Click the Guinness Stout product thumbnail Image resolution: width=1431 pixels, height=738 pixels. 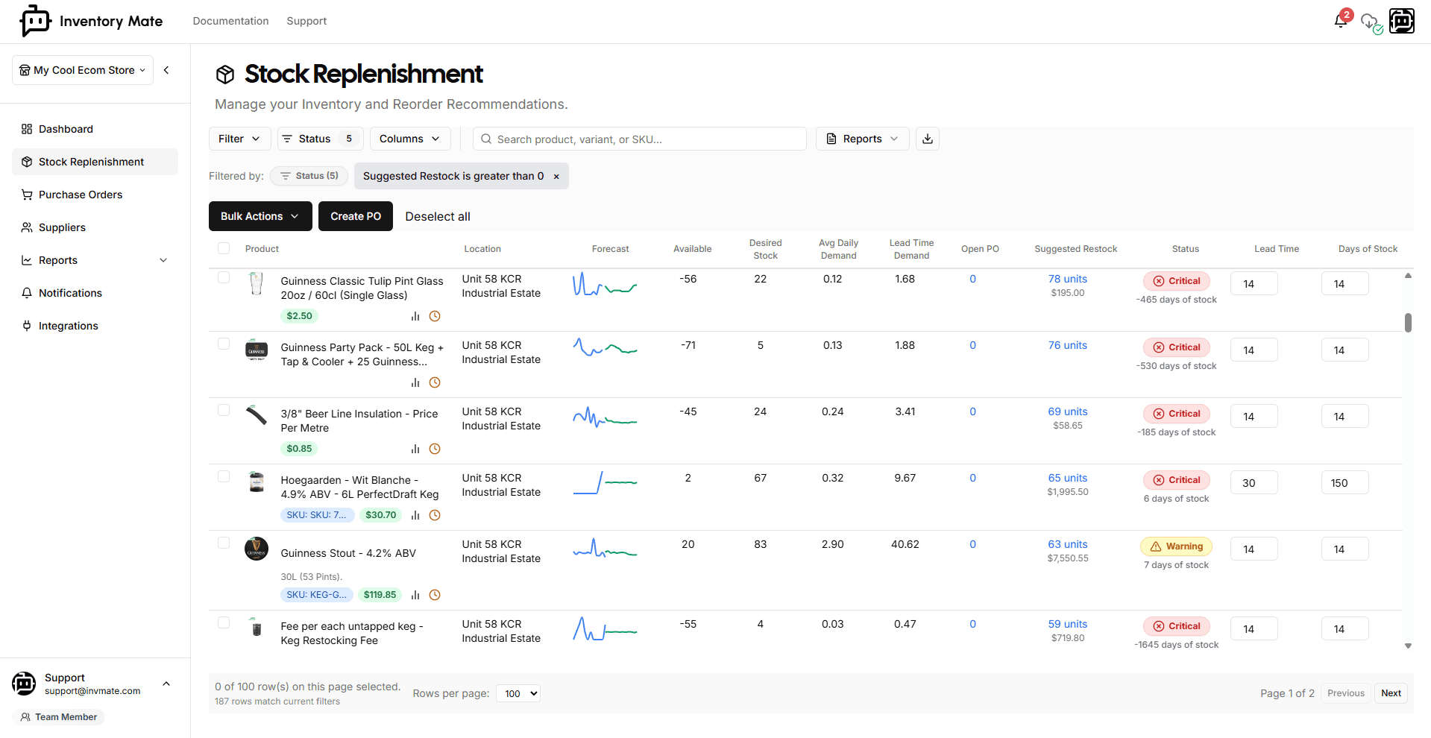pyautogui.click(x=257, y=549)
